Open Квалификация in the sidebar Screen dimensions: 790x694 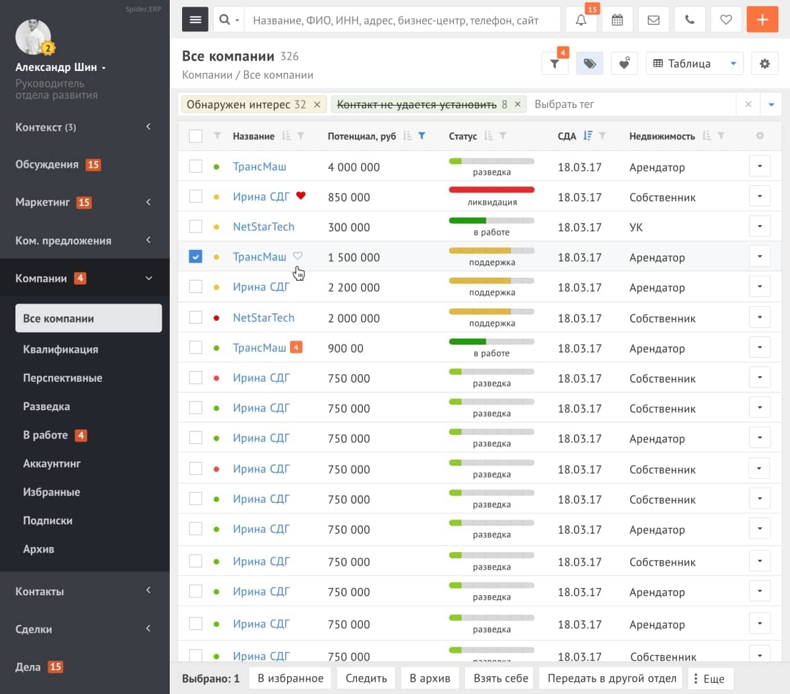click(60, 349)
